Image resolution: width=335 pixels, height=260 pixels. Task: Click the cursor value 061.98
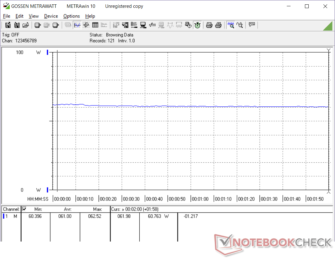point(124,216)
